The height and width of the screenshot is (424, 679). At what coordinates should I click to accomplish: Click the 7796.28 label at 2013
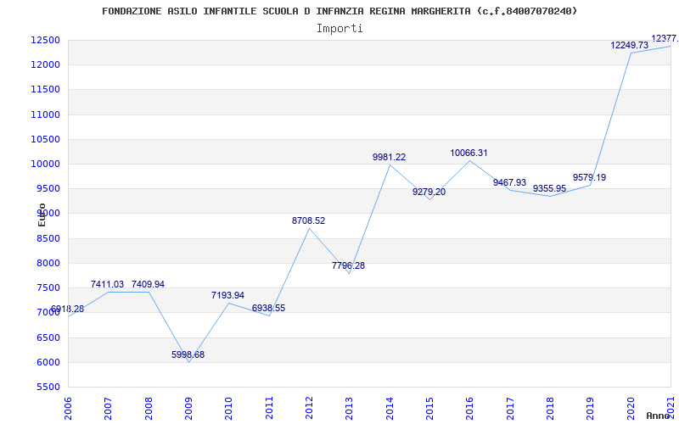click(x=348, y=265)
